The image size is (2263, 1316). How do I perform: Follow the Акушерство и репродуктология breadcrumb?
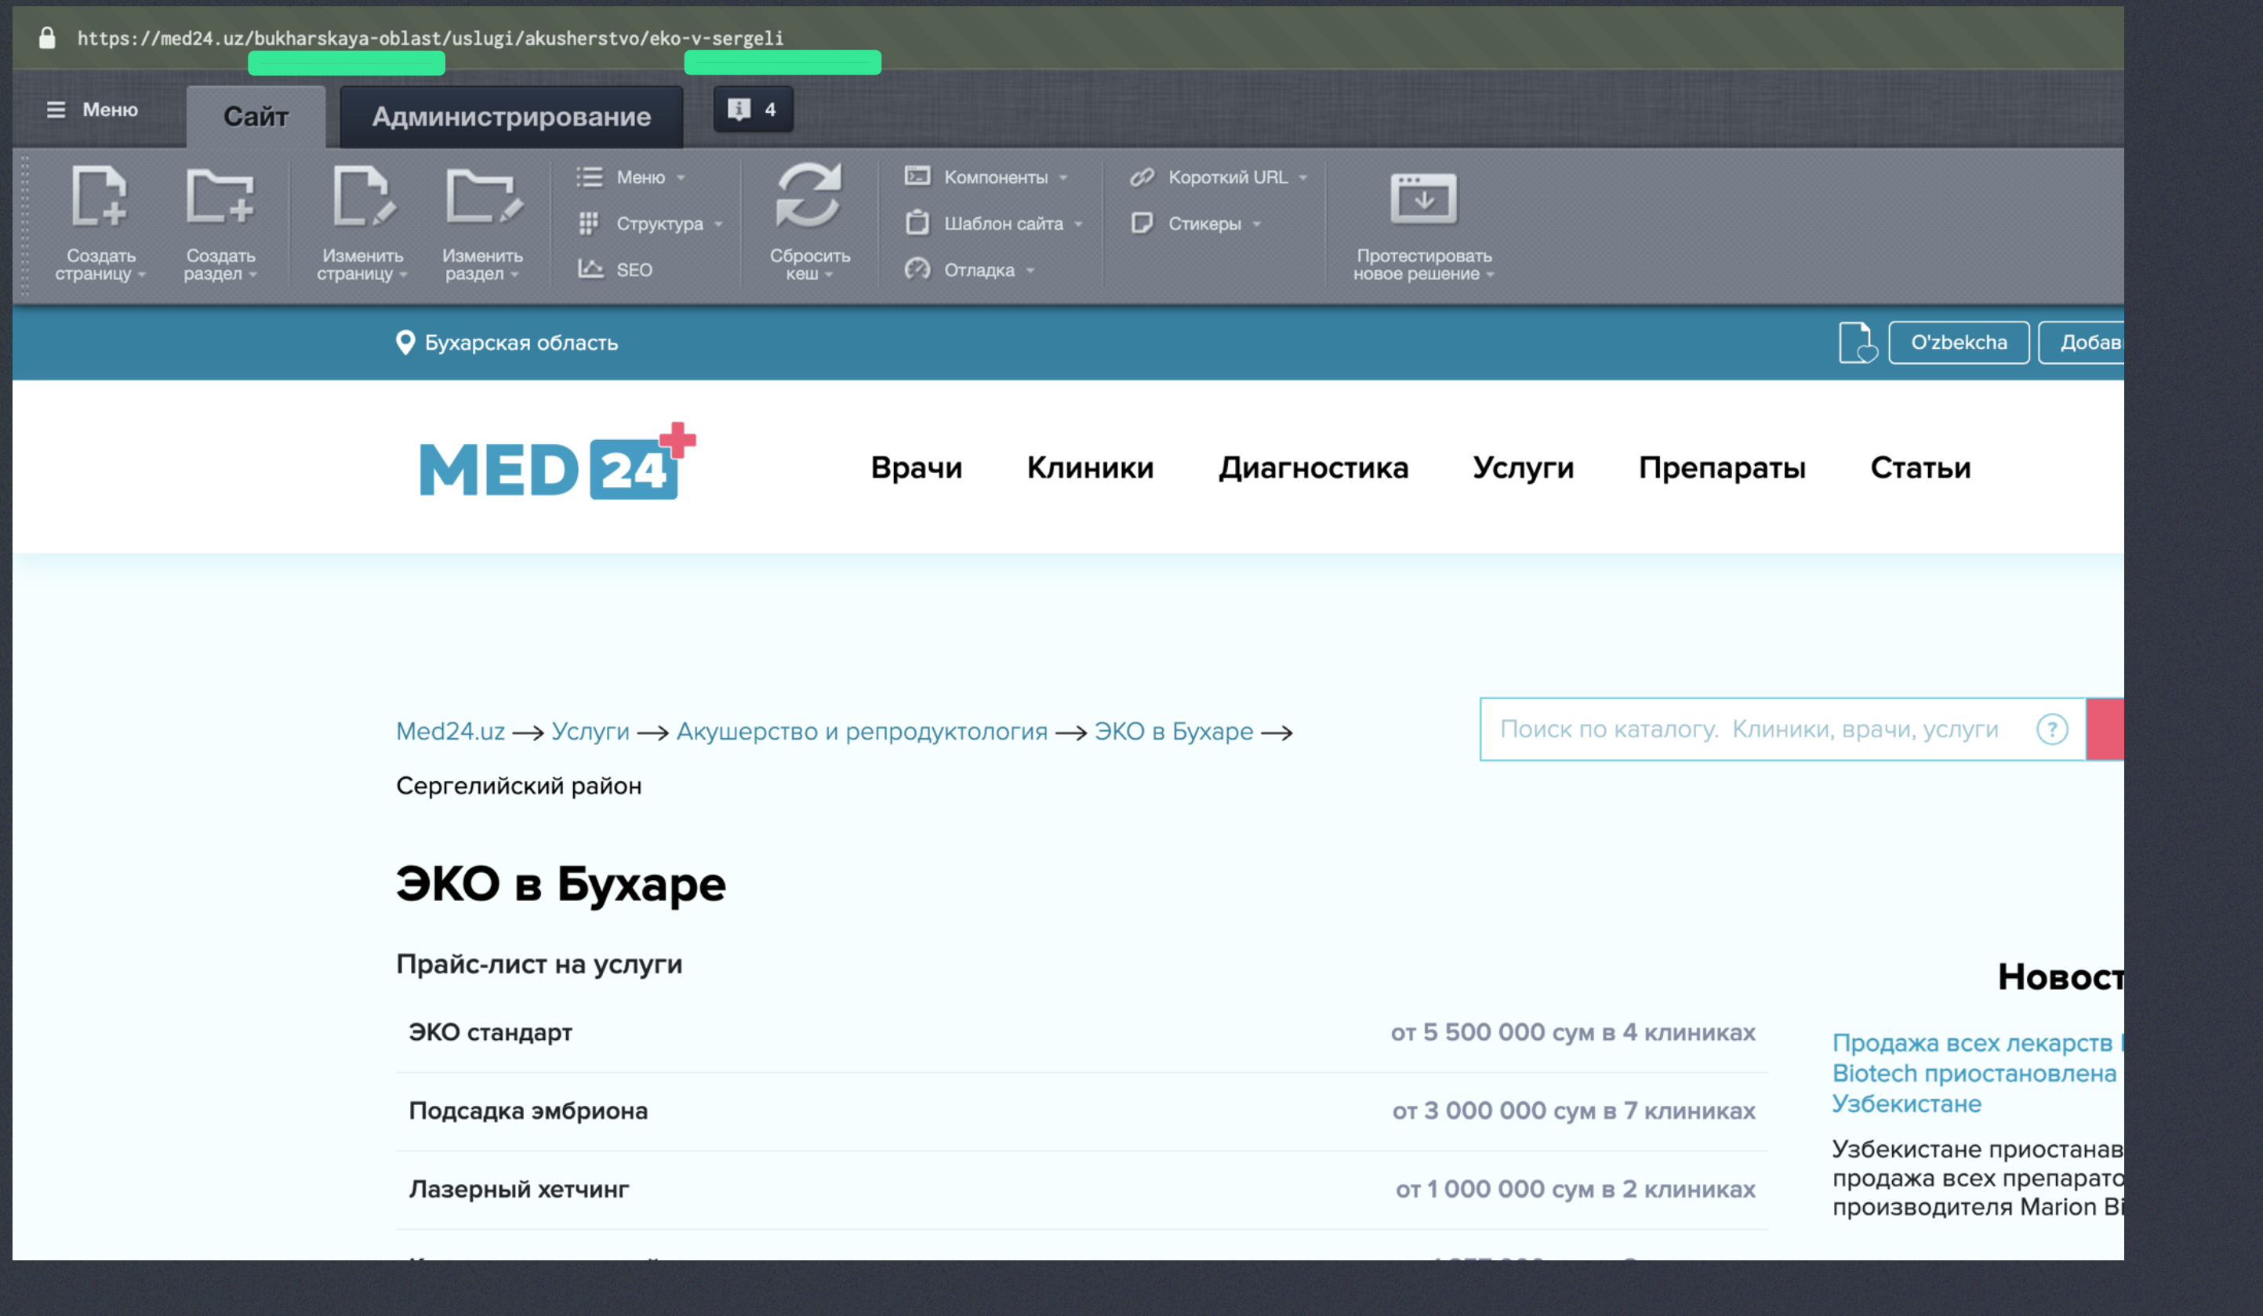click(x=861, y=731)
